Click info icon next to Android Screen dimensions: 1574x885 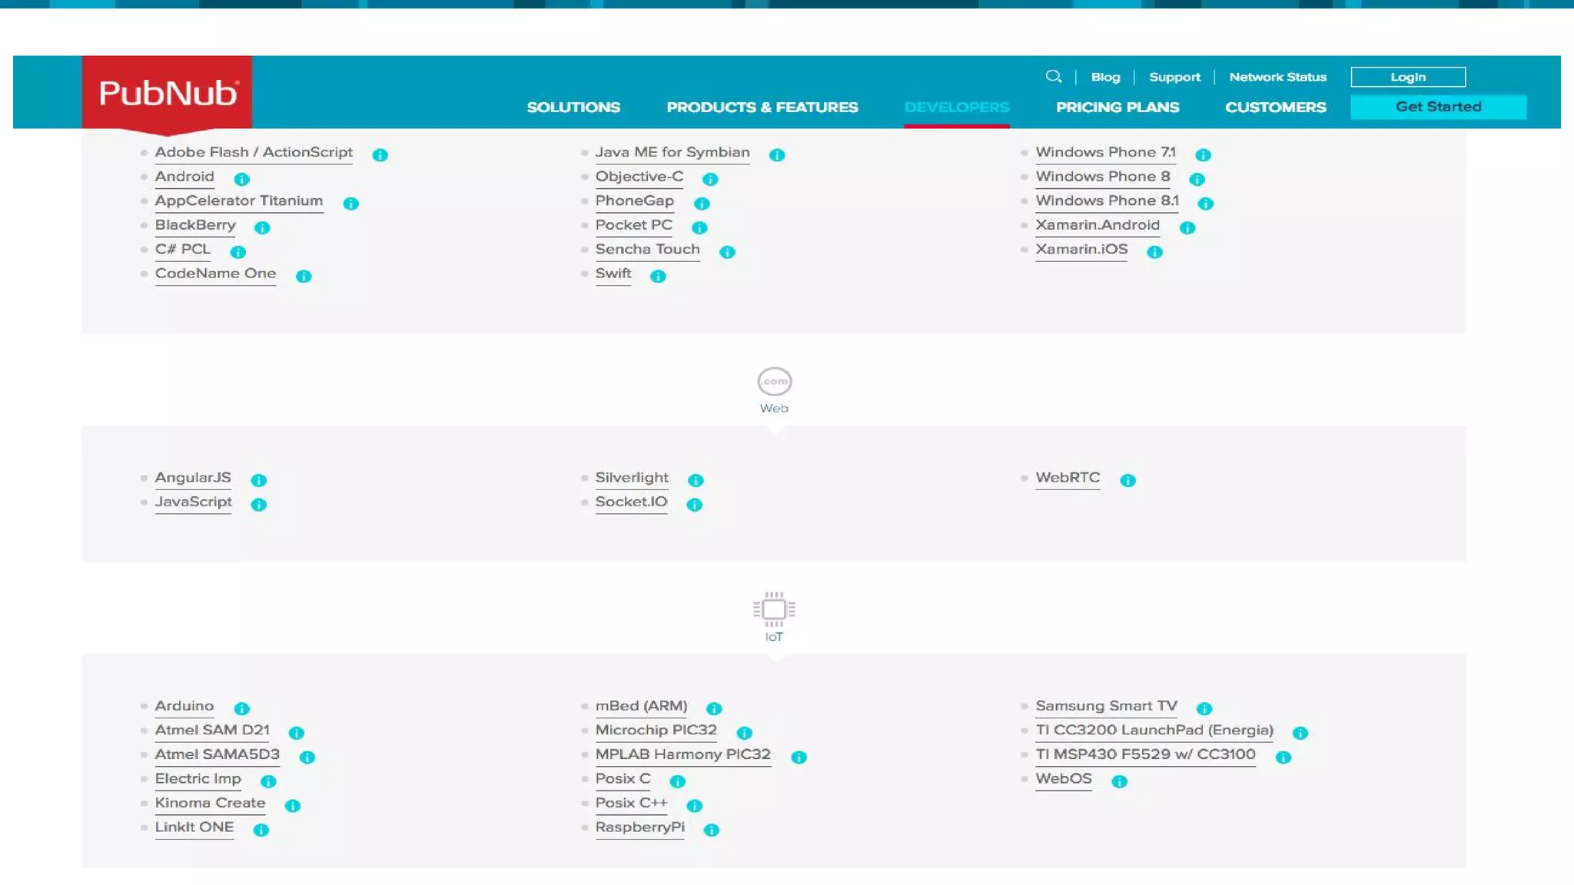241,179
